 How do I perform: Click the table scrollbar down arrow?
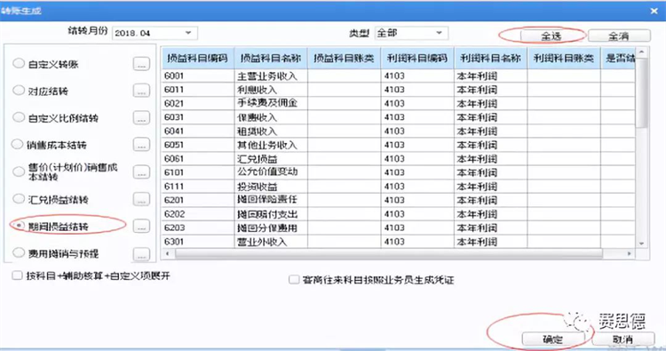pos(641,243)
